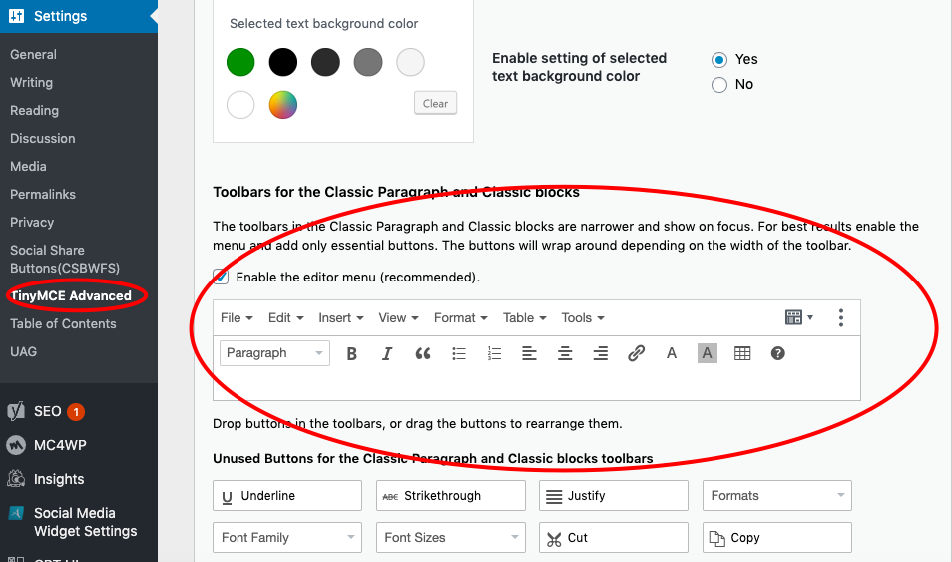The image size is (952, 562).
Task: Click the Social Media Widget icon
Action: tap(16, 513)
